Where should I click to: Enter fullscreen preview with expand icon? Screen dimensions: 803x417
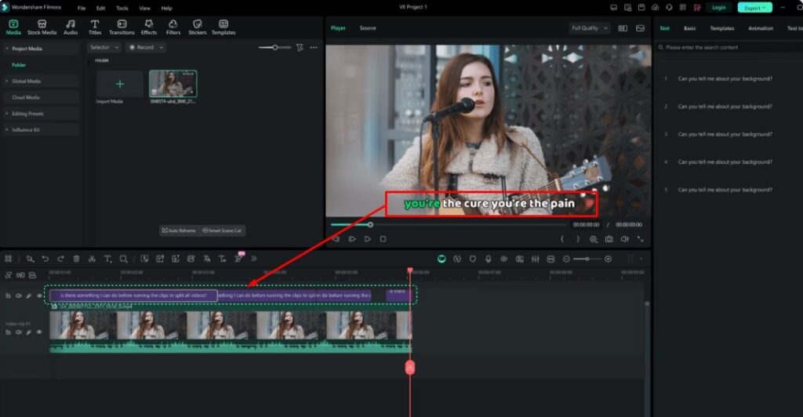coord(640,239)
